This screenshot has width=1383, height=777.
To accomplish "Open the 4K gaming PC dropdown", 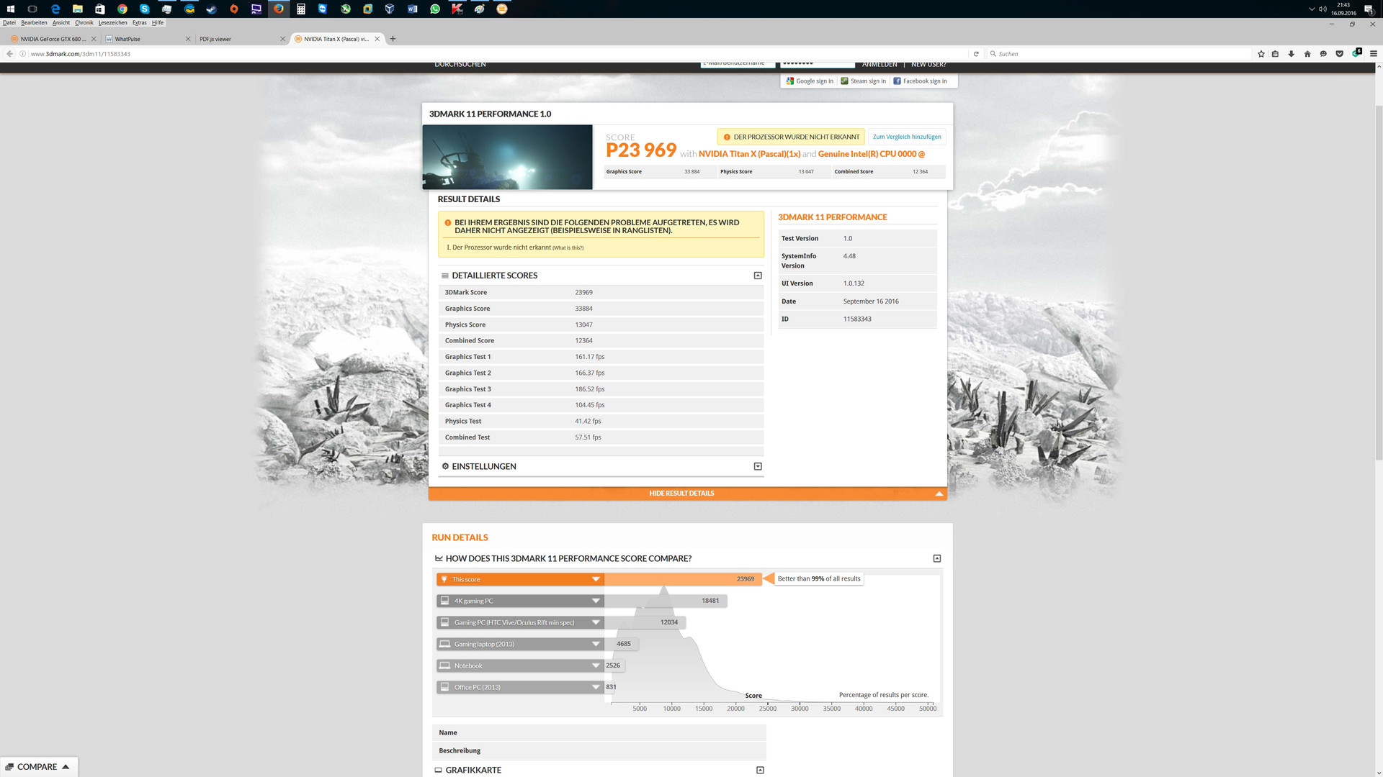I will [596, 601].
